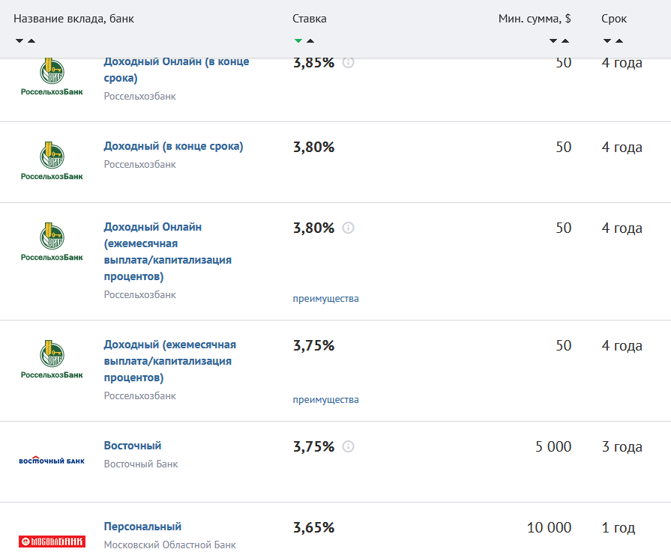The height and width of the screenshot is (552, 671).
Task: Click the Восточный Банк logo
Action: pyautogui.click(x=52, y=461)
